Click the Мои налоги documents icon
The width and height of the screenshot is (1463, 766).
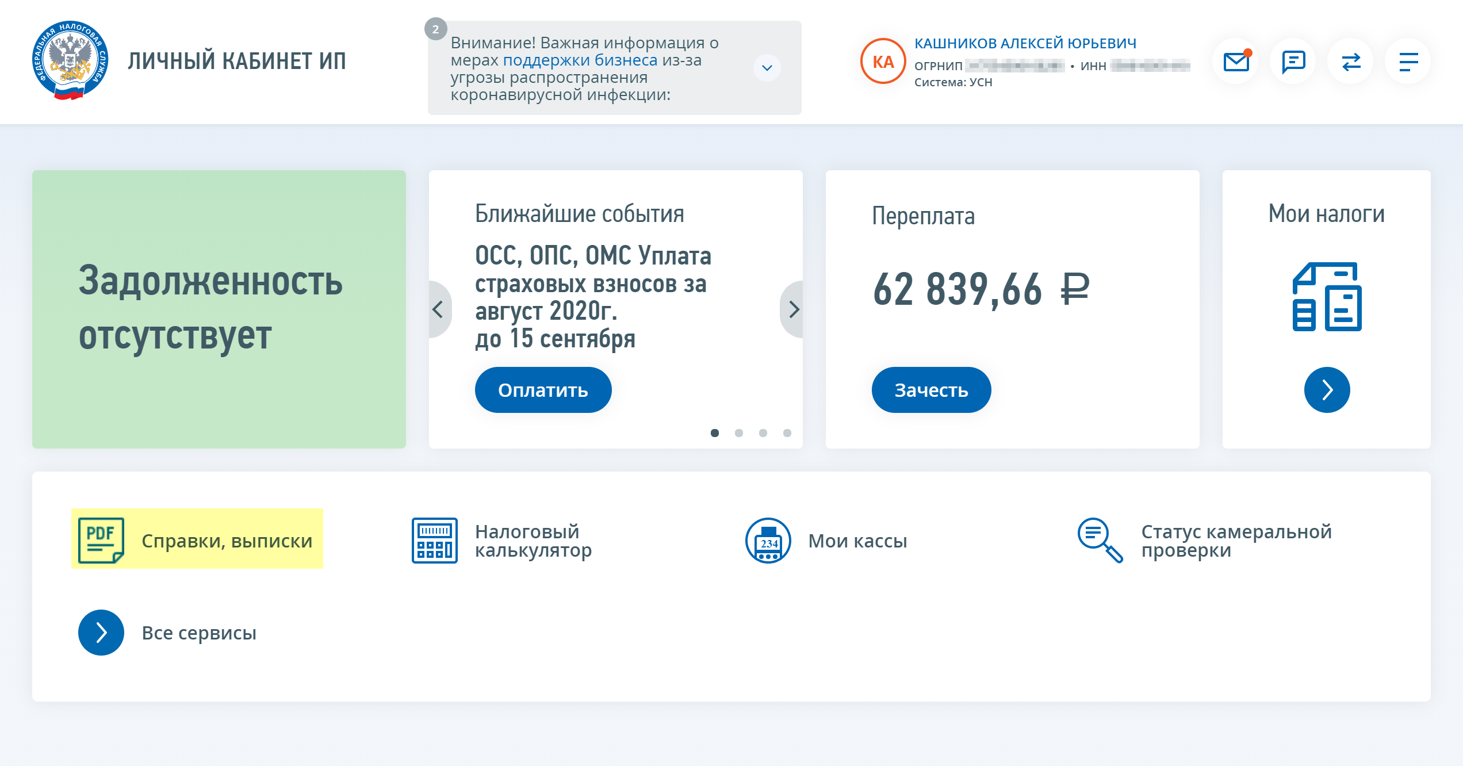tap(1327, 296)
